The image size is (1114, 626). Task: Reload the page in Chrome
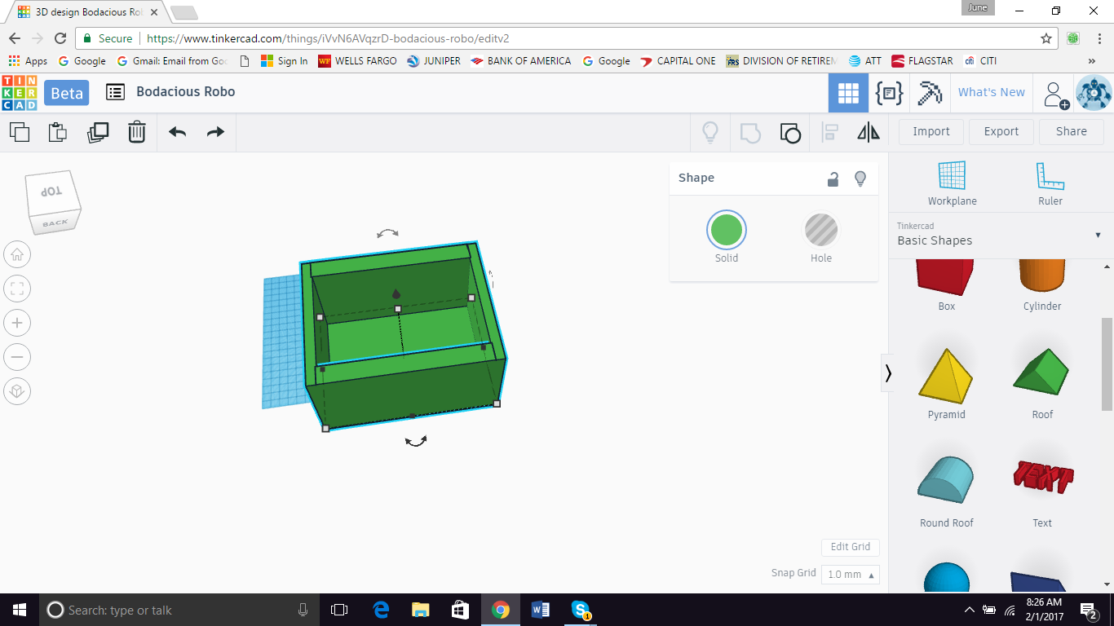tap(60, 38)
